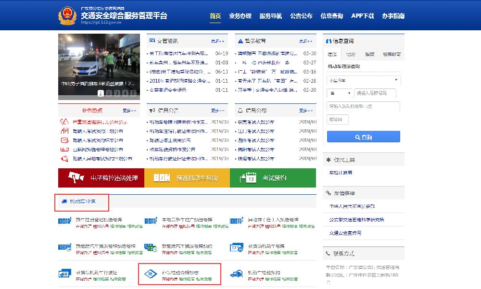Click the chain-link icon beside 友情链接
This screenshot has height=289, width=481.
(x=329, y=193)
